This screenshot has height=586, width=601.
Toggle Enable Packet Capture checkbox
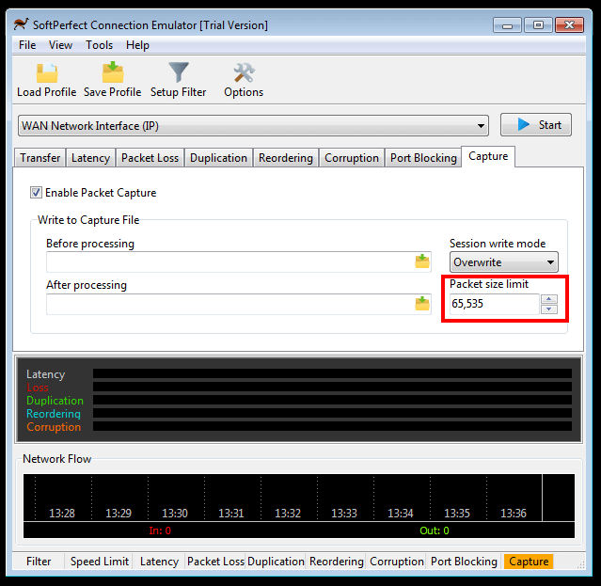[x=37, y=193]
